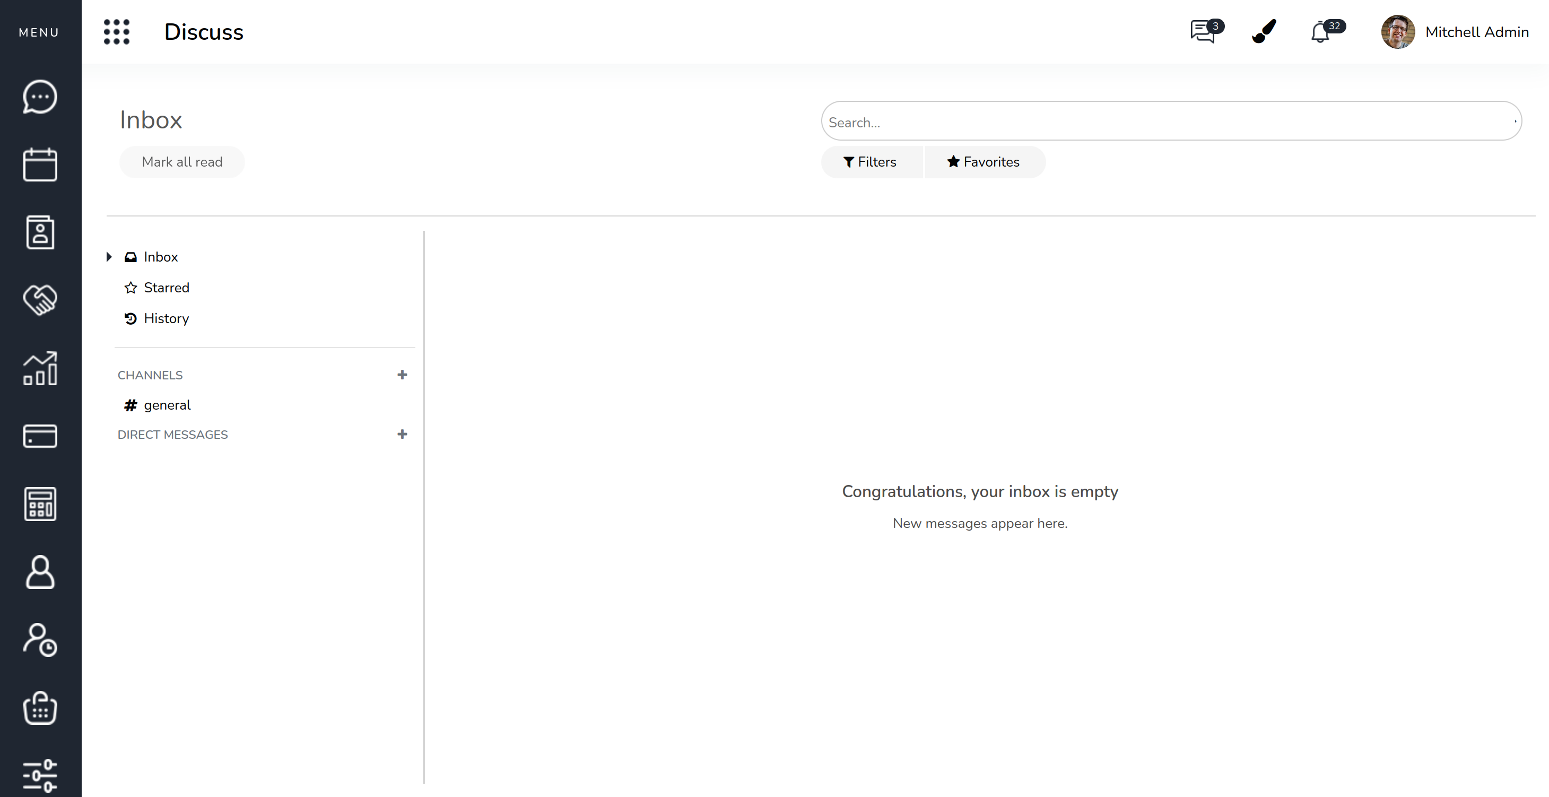Open the CRM handshake sidebar icon

(x=40, y=300)
